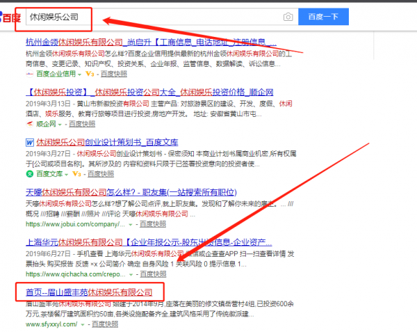This screenshot has height=332, width=417.
Task: Click the 顺企网 source logo icon
Action: (30, 123)
